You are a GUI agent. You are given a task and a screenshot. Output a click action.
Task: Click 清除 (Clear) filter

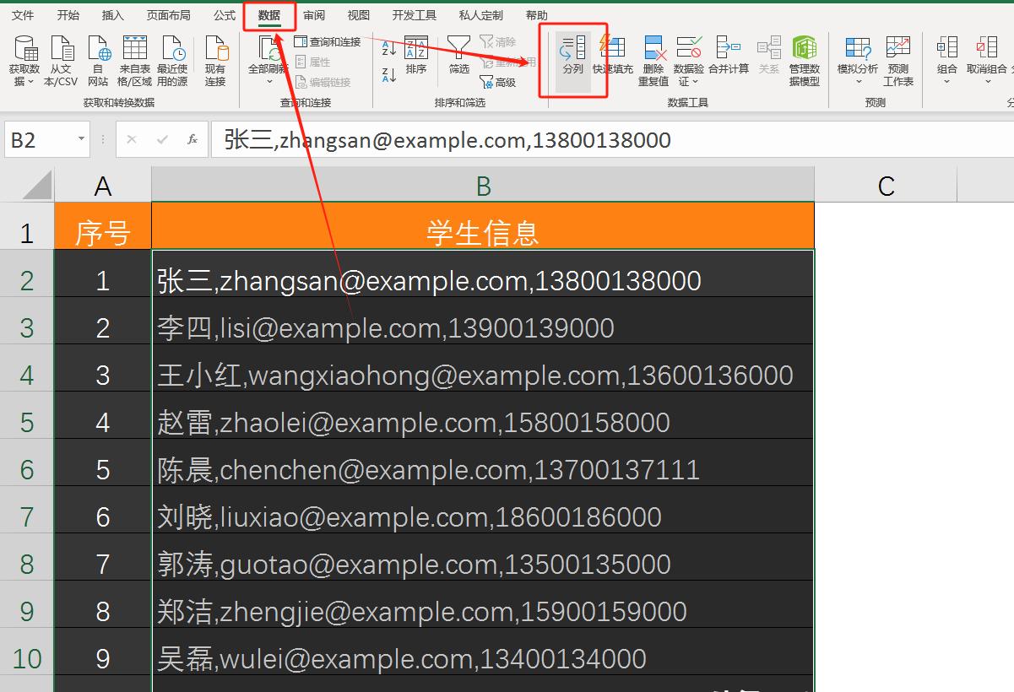[x=498, y=41]
